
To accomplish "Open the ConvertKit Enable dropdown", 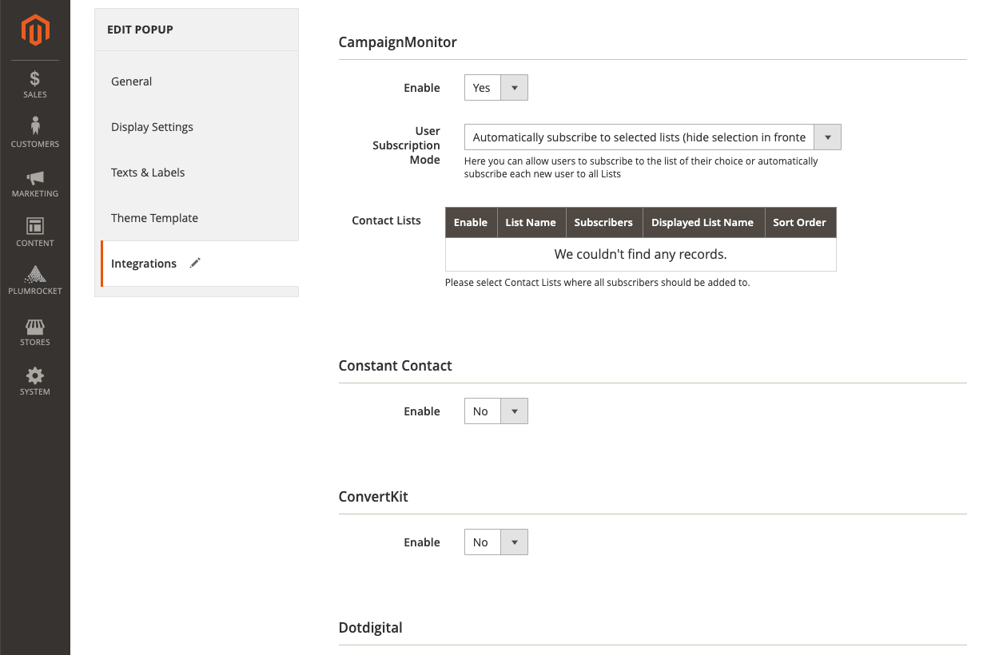I will click(x=496, y=542).
